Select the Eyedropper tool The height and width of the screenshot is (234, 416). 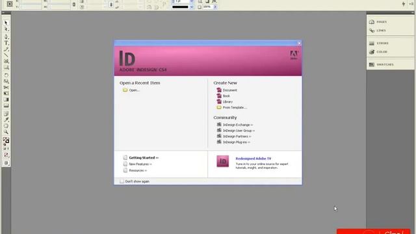point(6,120)
